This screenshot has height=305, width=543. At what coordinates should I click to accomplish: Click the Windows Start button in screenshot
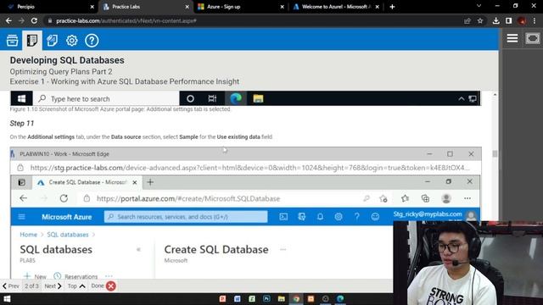pyautogui.click(x=21, y=98)
